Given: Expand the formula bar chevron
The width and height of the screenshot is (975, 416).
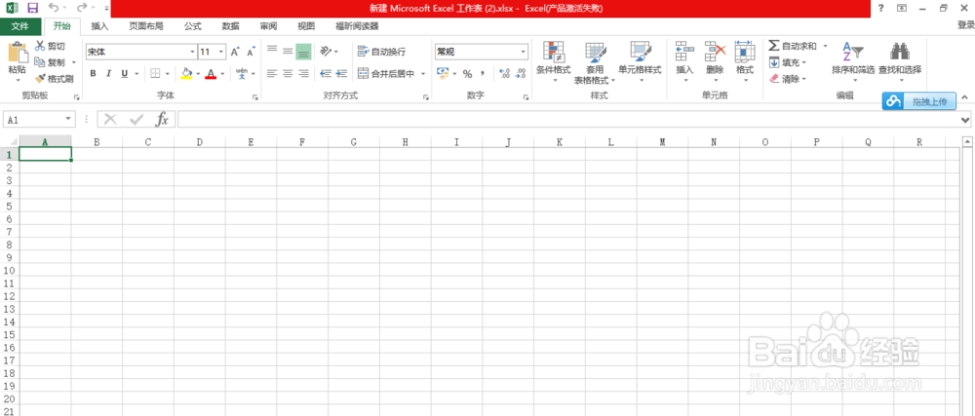Looking at the screenshot, I should tap(965, 120).
